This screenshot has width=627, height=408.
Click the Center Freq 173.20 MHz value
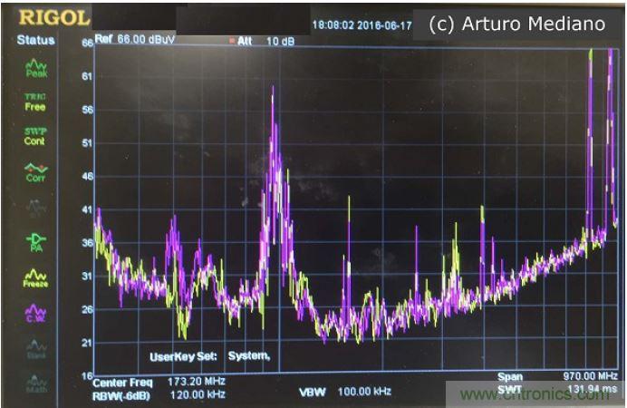160,384
